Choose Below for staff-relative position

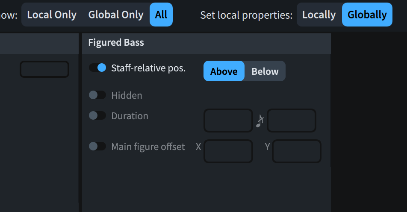click(265, 71)
